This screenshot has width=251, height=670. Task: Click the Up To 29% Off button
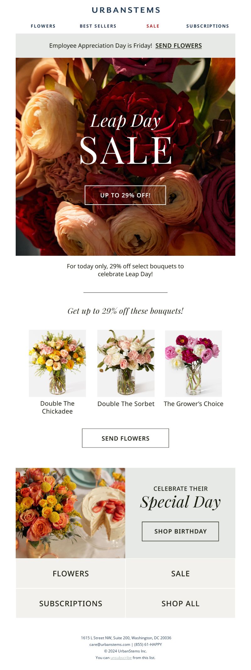click(x=125, y=195)
